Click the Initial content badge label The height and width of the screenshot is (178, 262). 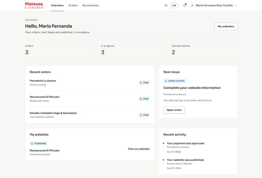point(176,81)
